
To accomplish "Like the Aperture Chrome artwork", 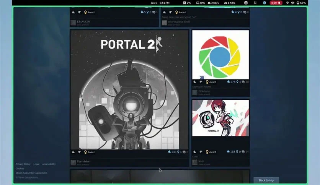I will point(195,82).
